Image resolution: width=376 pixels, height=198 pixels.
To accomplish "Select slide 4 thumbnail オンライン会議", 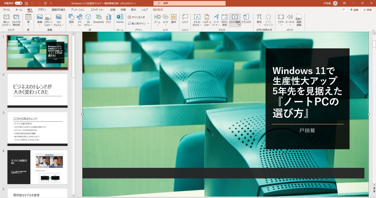I will [x=37, y=167].
